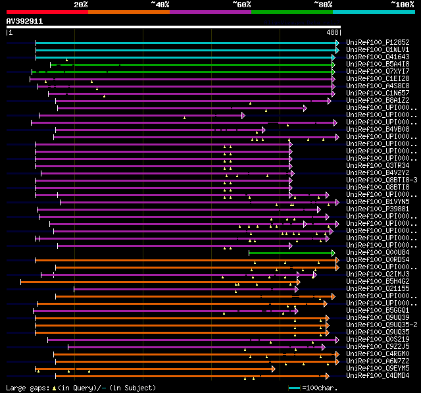Select the UniRef100_B5GGQ1 label
The width and height of the screenshot is (421, 393).
[x=378, y=311]
